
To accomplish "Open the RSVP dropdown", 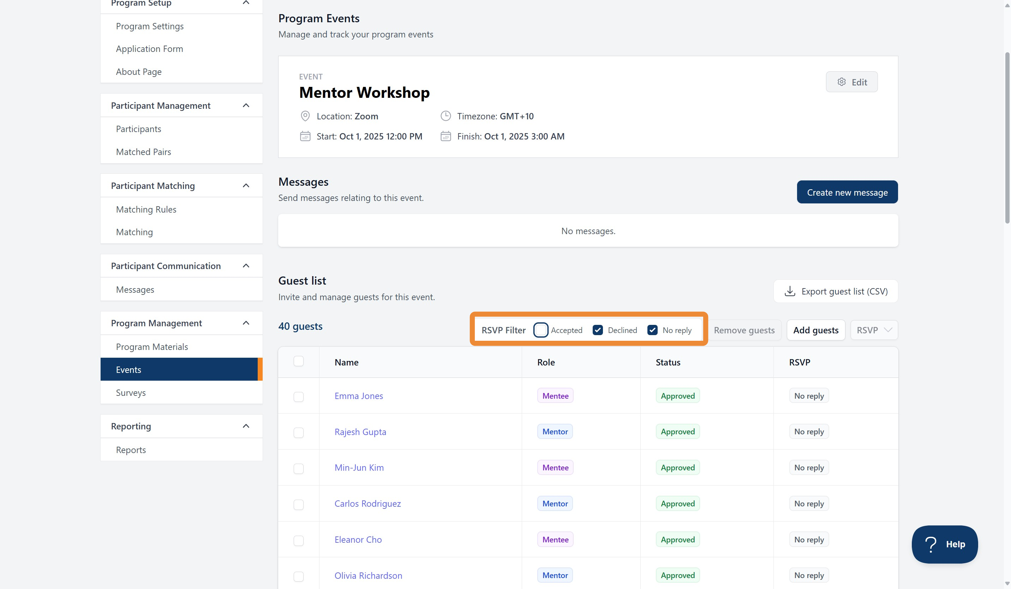I will pyautogui.click(x=874, y=330).
